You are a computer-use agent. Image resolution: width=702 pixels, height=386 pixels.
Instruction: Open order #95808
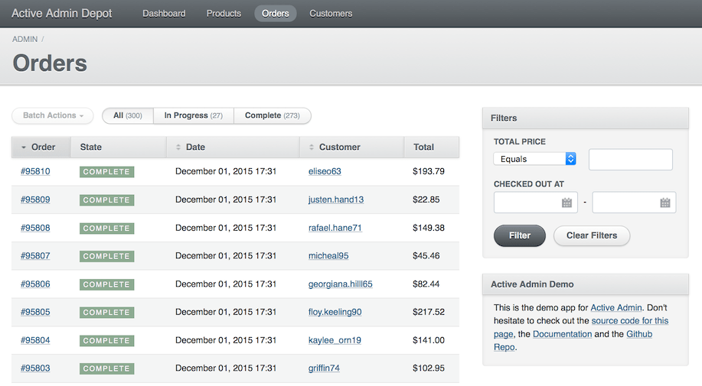pyautogui.click(x=35, y=228)
